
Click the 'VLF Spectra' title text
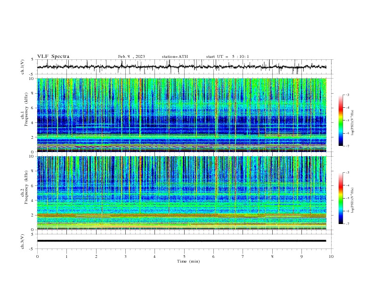click(53, 56)
